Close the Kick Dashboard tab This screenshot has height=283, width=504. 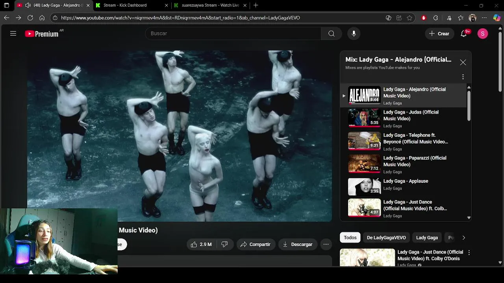(167, 5)
